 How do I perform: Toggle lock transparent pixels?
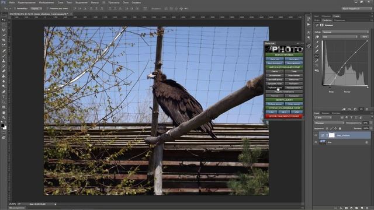pyautogui.click(x=327, y=128)
